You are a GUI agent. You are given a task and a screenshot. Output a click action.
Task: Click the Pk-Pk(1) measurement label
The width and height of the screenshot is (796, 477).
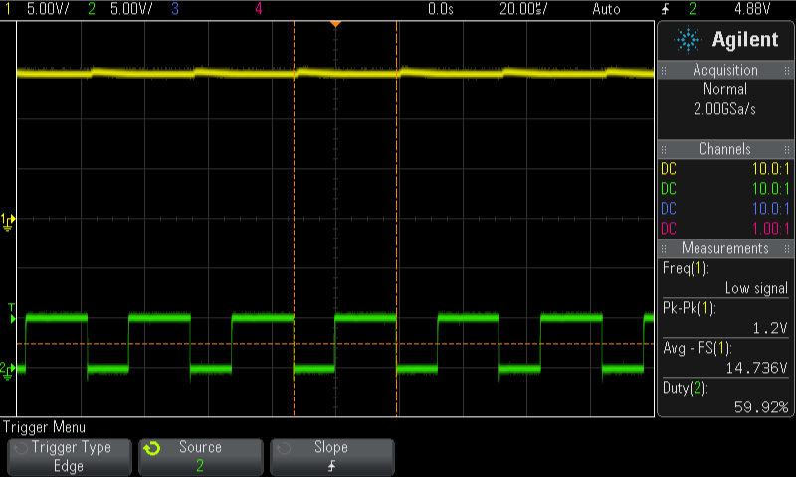pyautogui.click(x=689, y=308)
